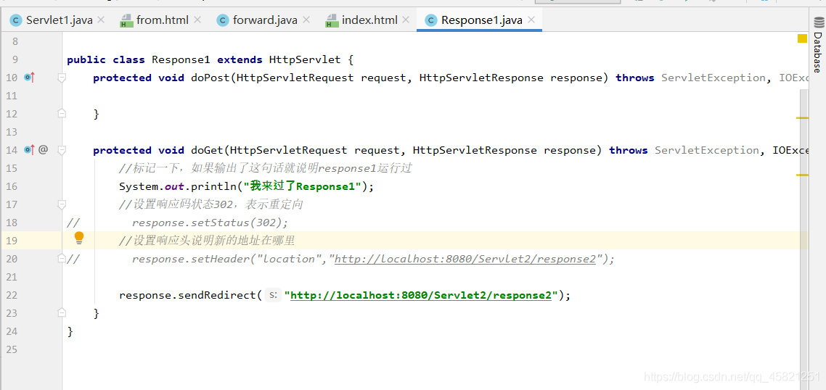
Task: Click the doPost method name
Action: (x=210, y=78)
